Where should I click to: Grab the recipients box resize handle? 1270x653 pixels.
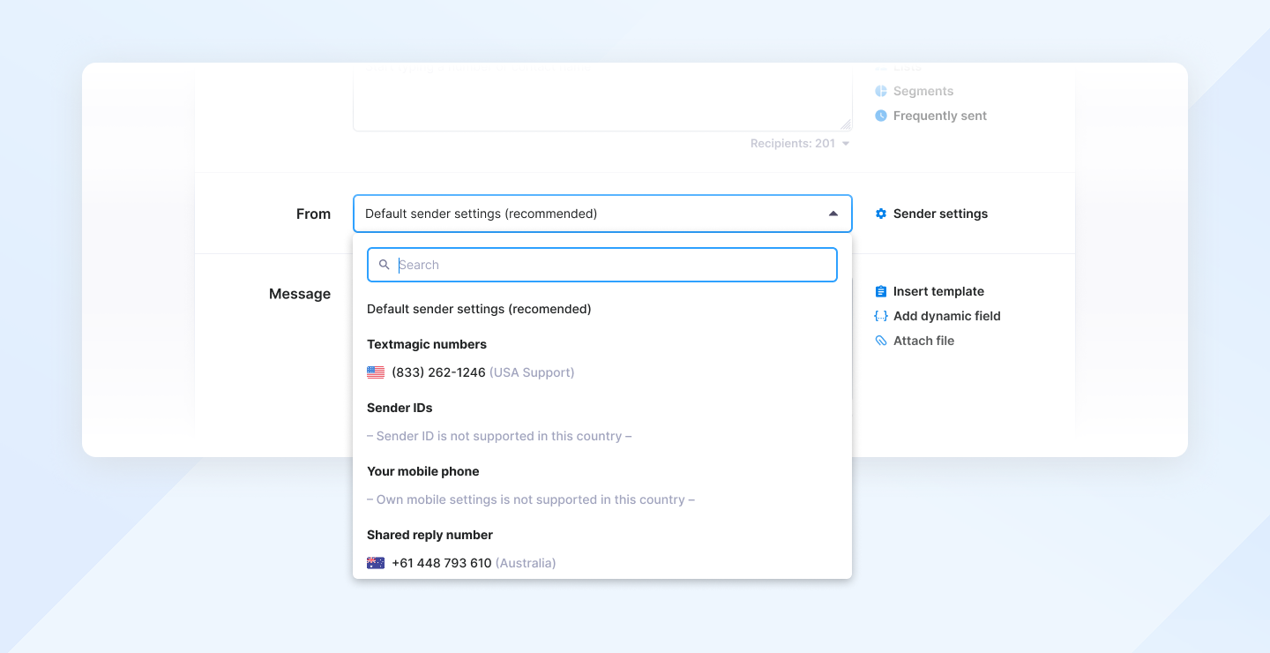coord(846,125)
